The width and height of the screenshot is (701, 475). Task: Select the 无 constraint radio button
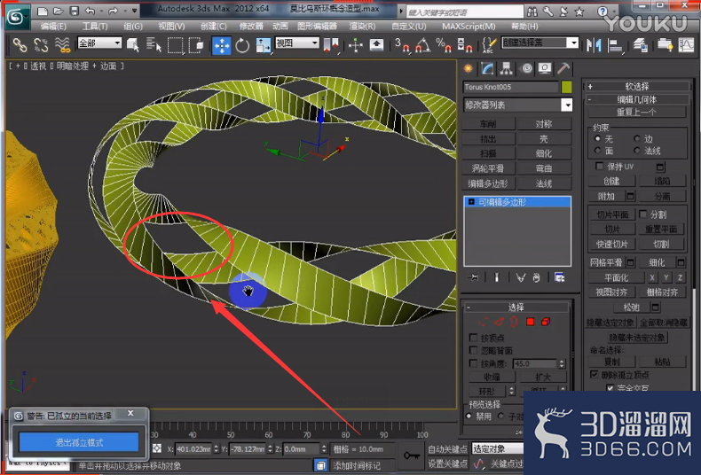coord(598,139)
